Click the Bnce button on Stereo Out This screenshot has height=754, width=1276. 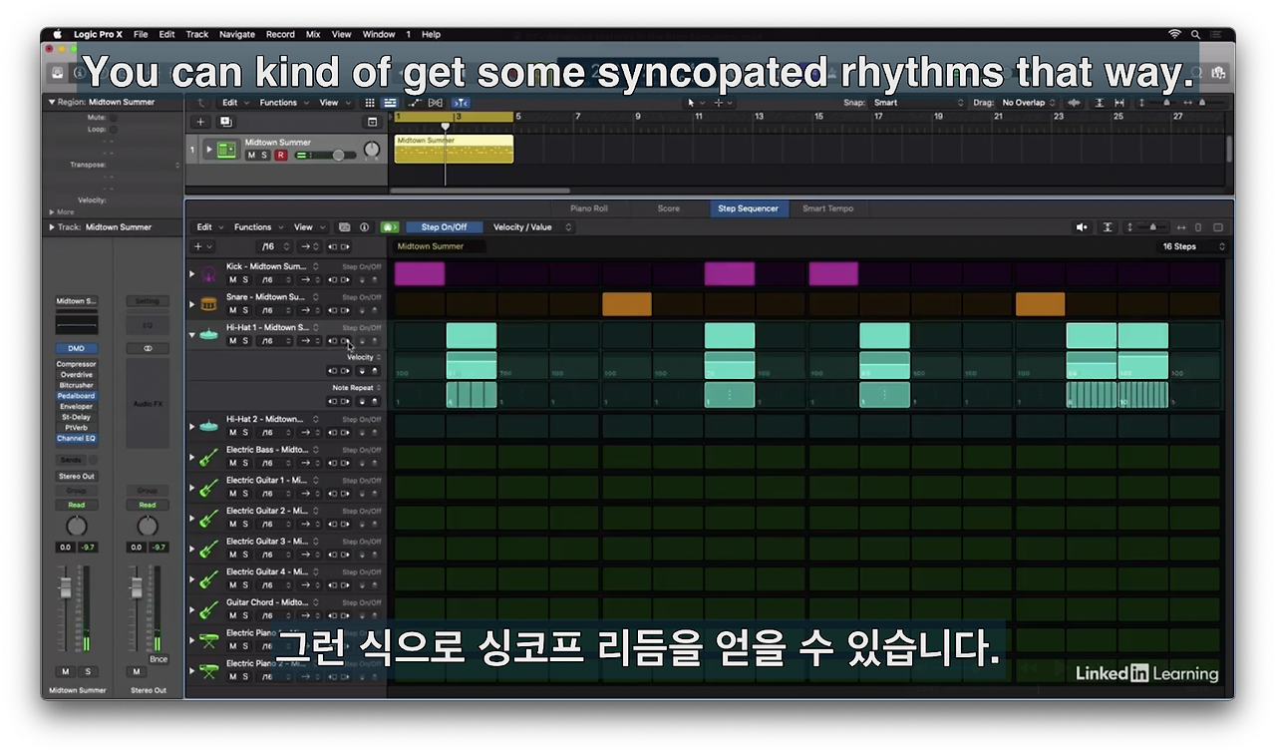[159, 659]
